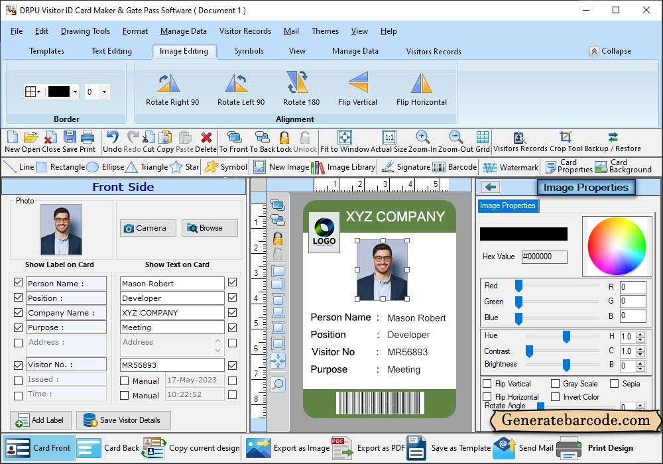Click the Add Label button

[40, 420]
